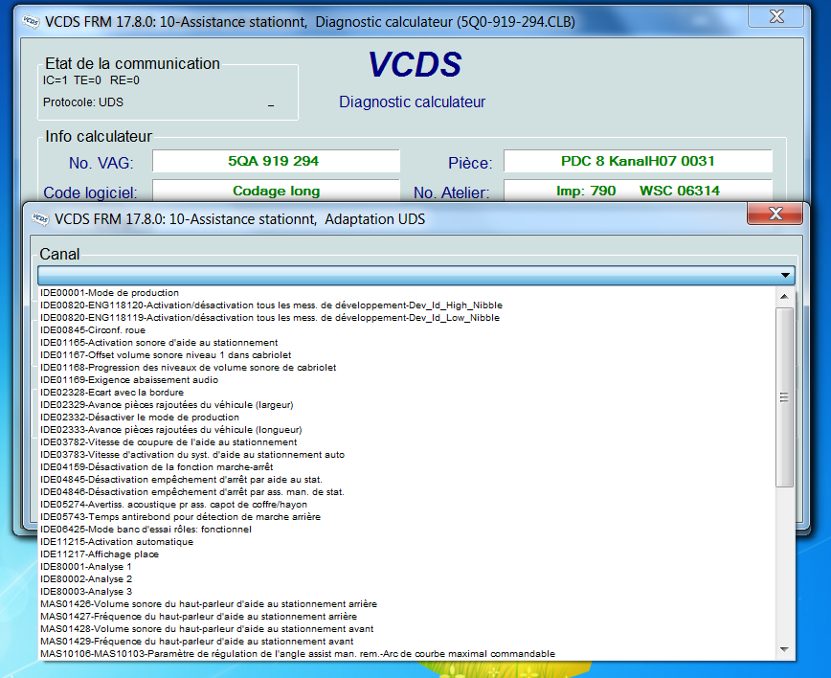
Task: Pick IDE11217-Affichage place channel
Action: coord(100,554)
